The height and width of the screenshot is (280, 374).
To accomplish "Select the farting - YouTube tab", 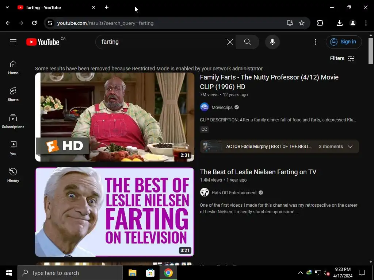I will [57, 8].
